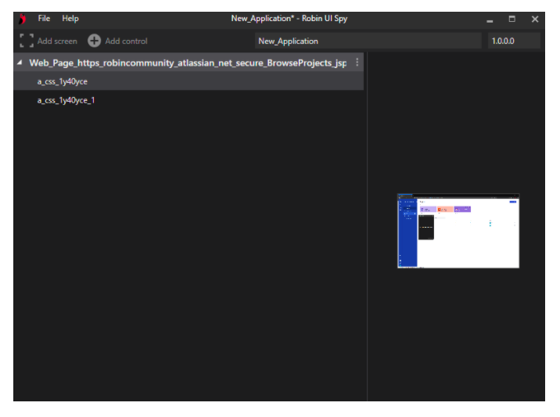The image size is (560, 417).
Task: Click the Add control plus icon
Action: click(x=94, y=41)
